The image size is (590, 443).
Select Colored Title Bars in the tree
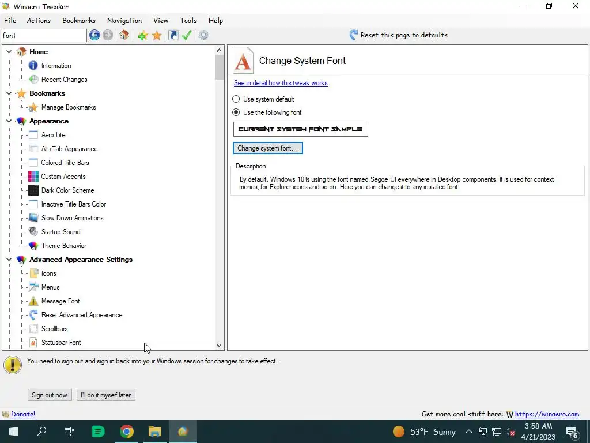[65, 163]
